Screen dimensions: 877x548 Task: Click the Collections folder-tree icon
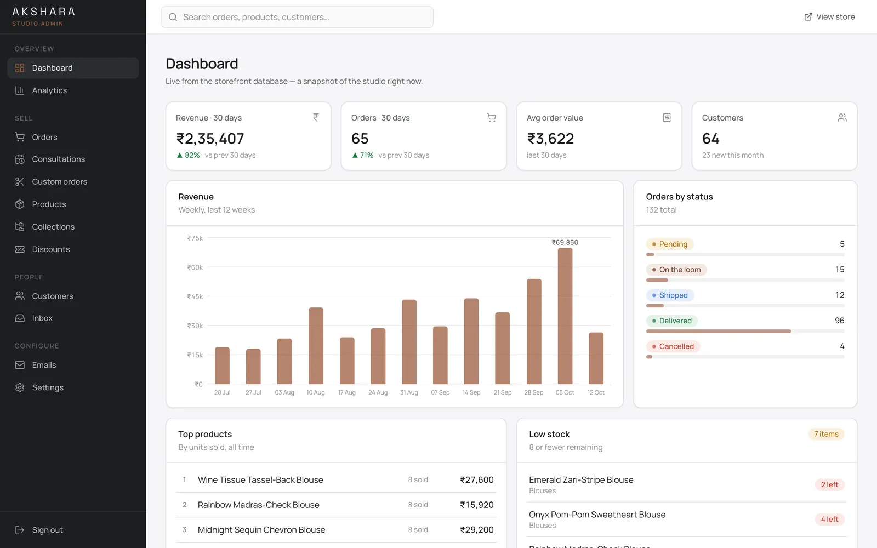pos(20,227)
